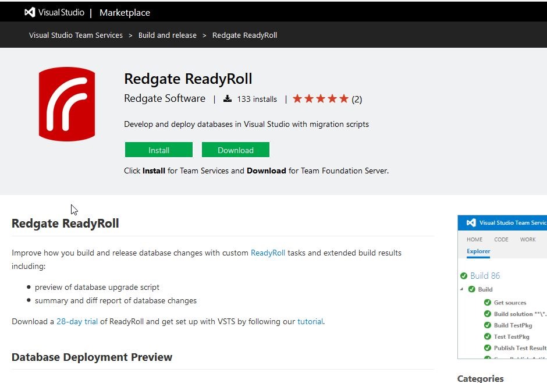547x383 pixels.
Task: Click the installs download arrow icon
Action: (x=228, y=99)
